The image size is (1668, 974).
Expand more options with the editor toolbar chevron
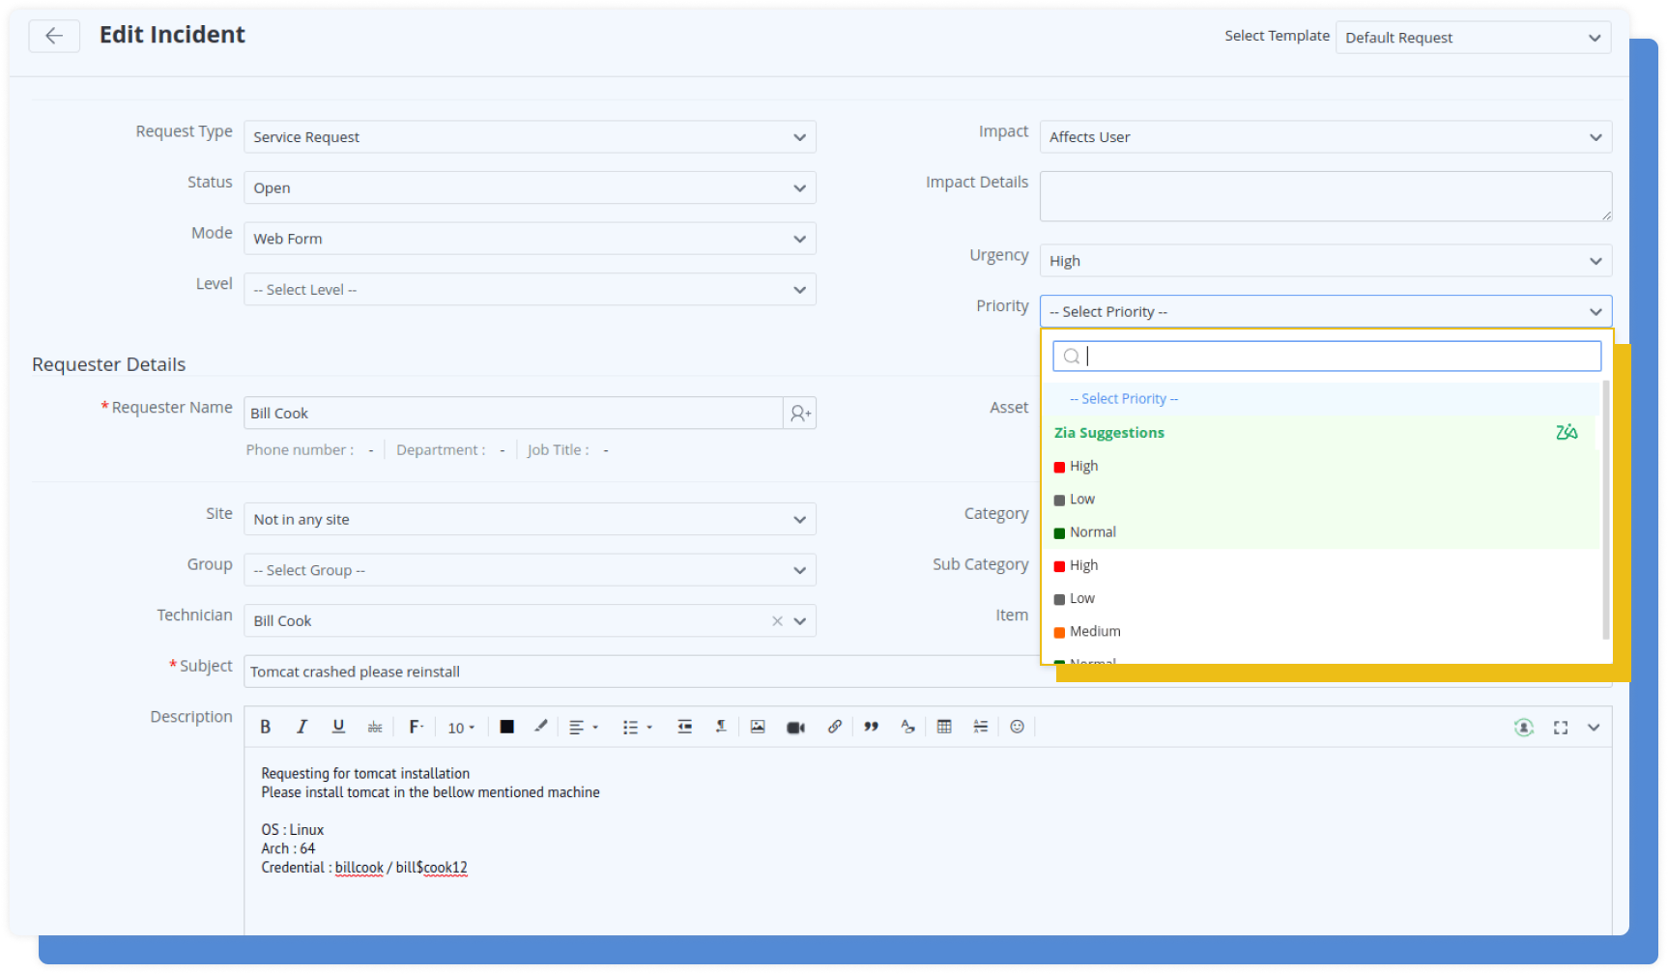pyautogui.click(x=1594, y=728)
